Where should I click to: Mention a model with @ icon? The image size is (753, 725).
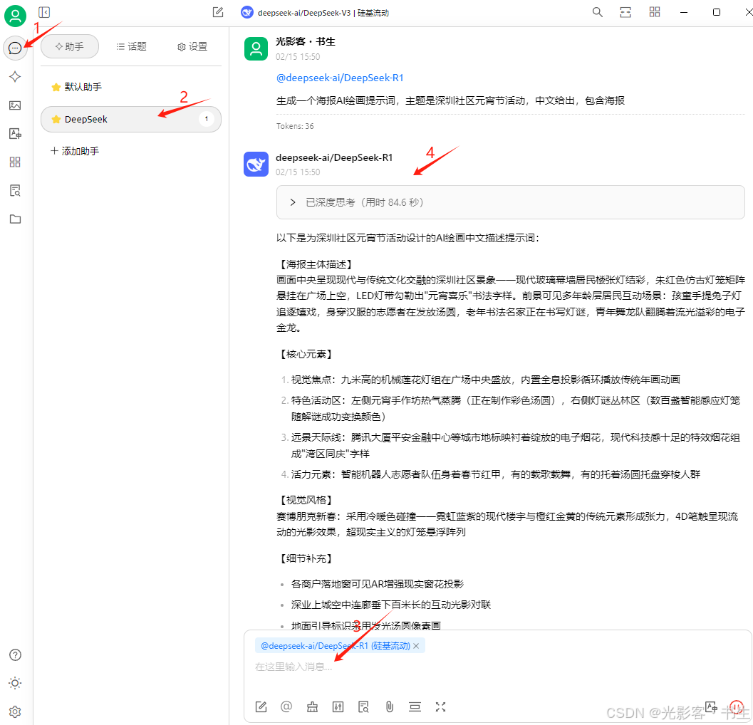(x=286, y=706)
